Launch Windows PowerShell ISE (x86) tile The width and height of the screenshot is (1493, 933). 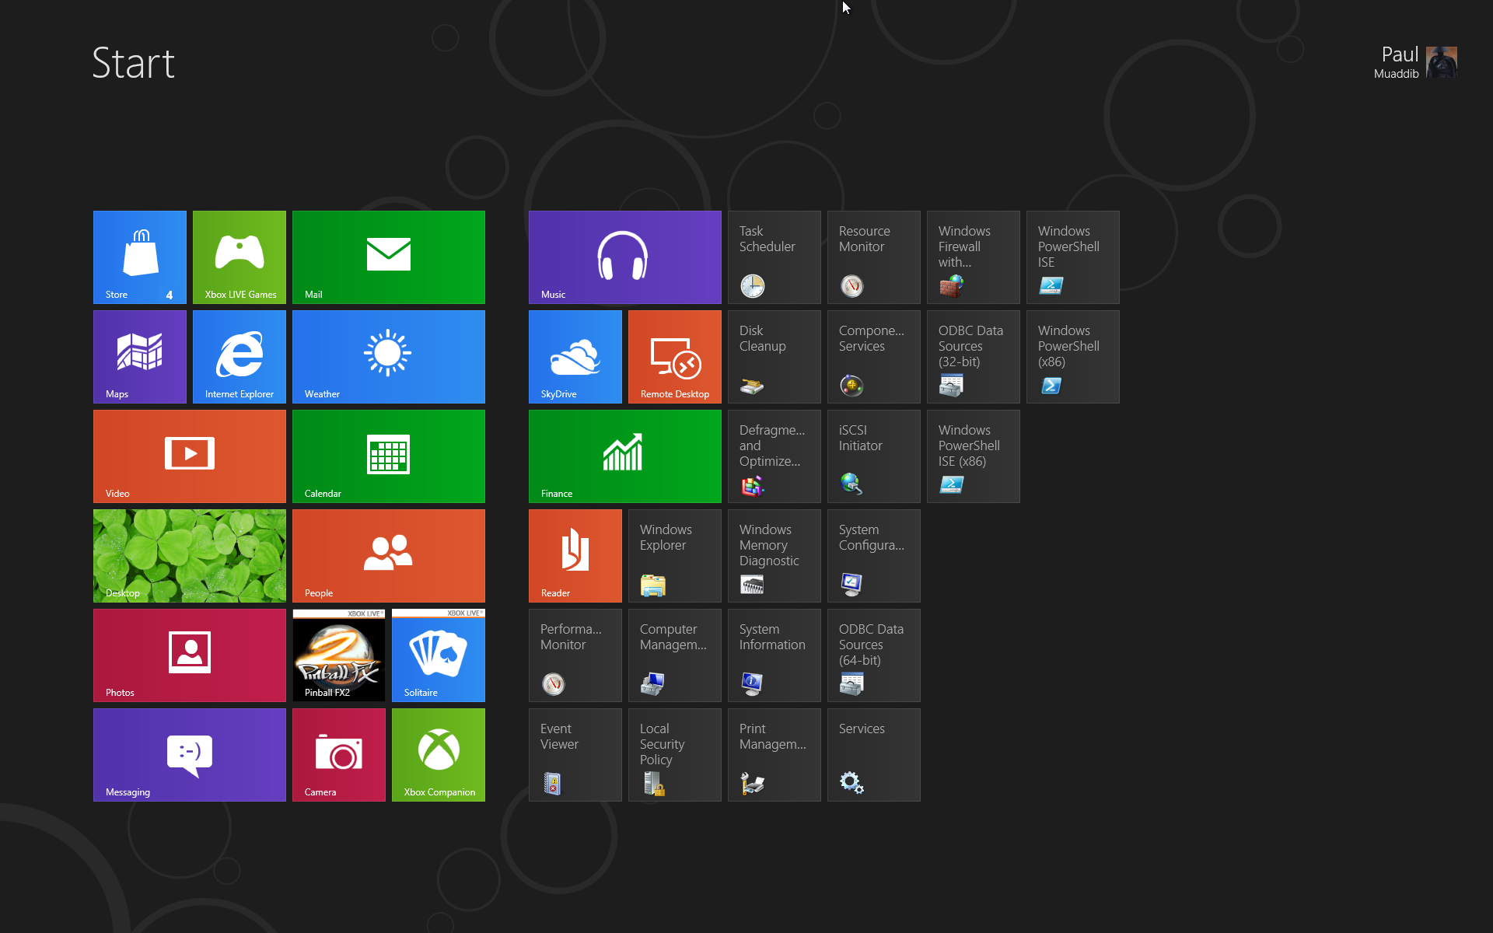(x=974, y=456)
